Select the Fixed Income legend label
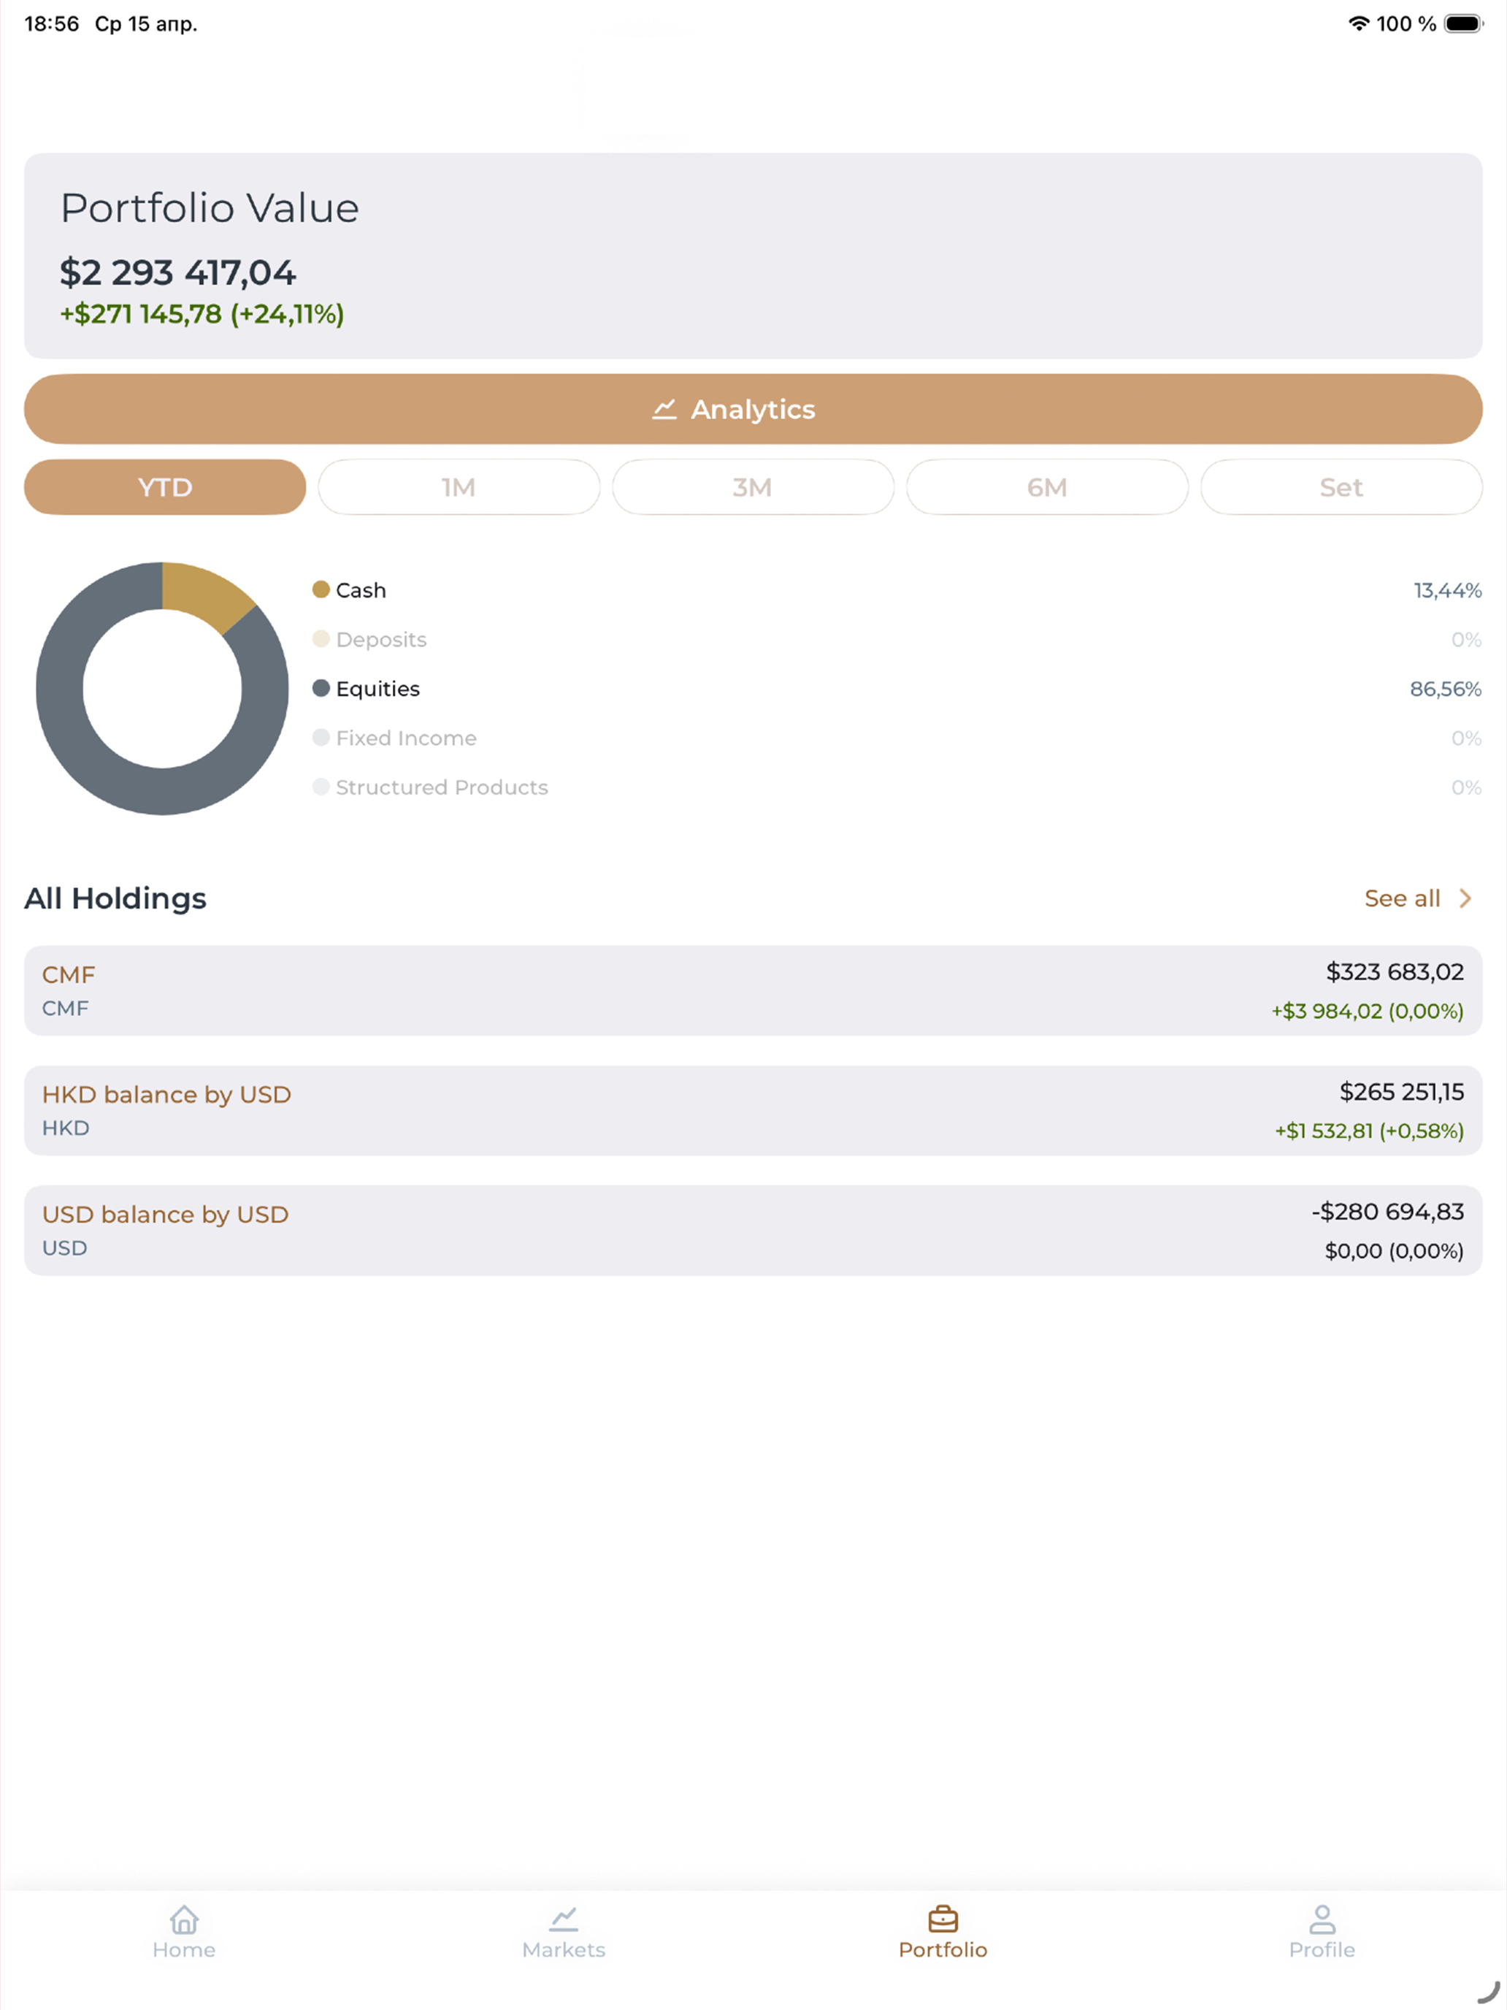Screen dimensions: 1507x2010 pos(406,738)
